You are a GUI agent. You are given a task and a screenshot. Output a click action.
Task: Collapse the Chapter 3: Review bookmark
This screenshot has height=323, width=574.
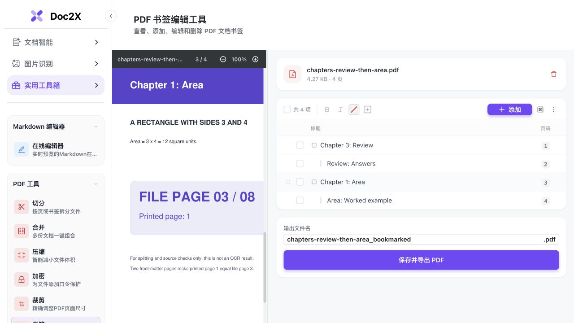click(314, 145)
